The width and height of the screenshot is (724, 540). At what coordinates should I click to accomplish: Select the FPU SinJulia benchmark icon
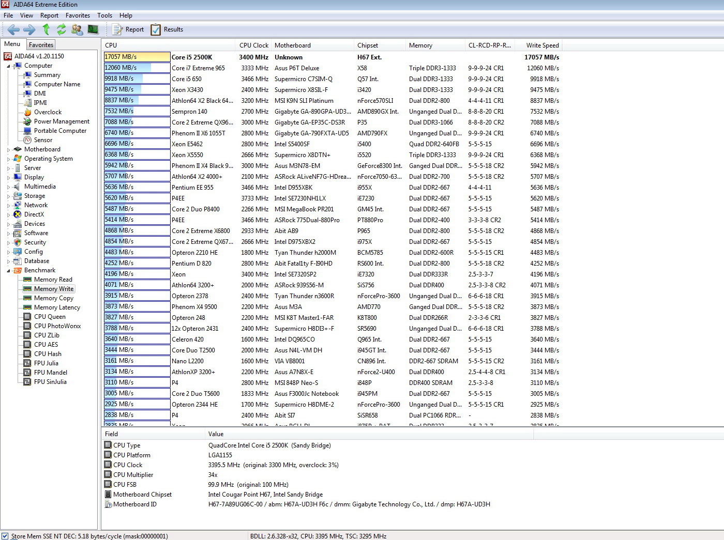click(27, 382)
